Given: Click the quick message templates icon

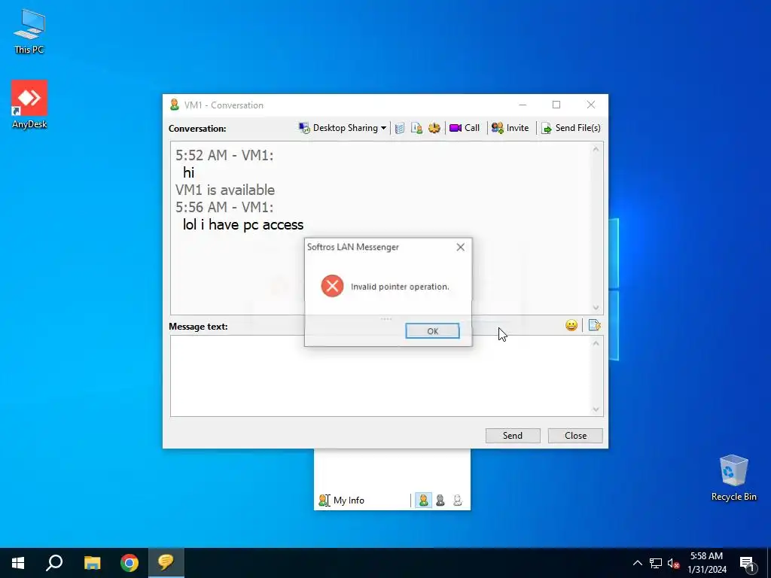Looking at the screenshot, I should click(594, 325).
